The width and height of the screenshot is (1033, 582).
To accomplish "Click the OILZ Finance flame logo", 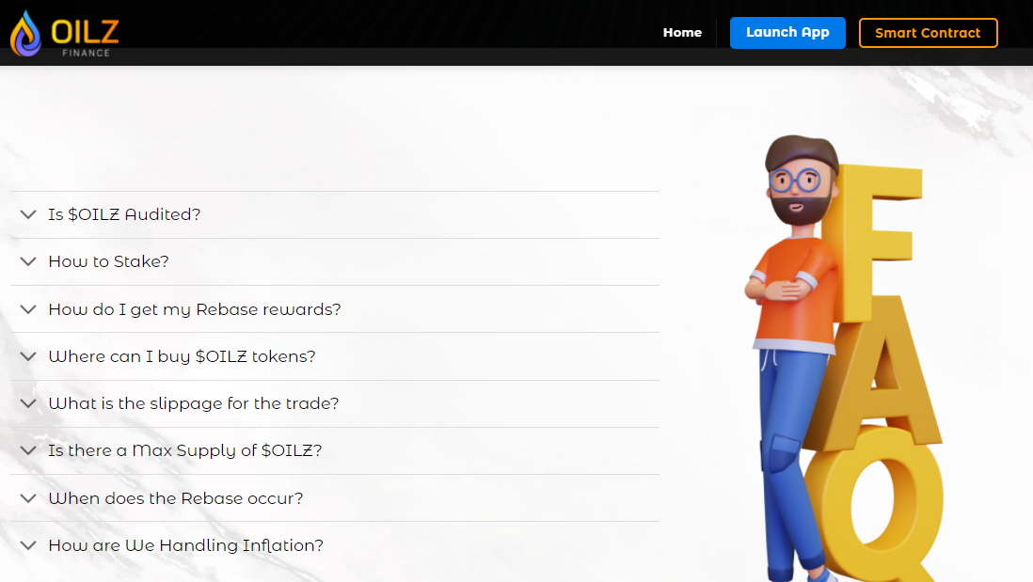I will 65,34.
